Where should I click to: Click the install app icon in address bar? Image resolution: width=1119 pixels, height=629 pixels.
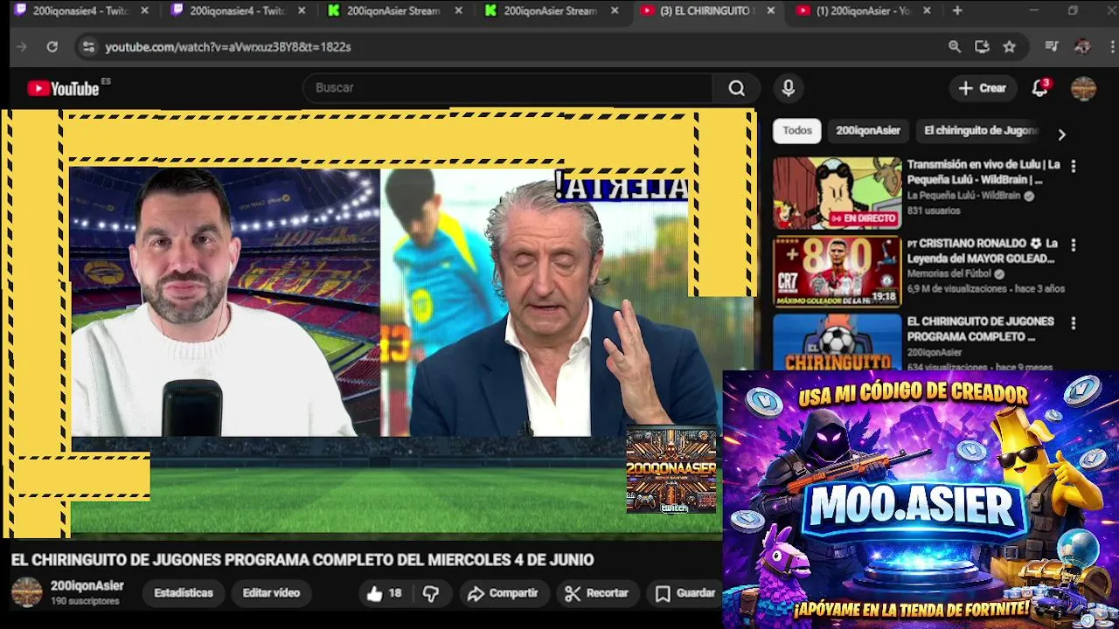(982, 47)
